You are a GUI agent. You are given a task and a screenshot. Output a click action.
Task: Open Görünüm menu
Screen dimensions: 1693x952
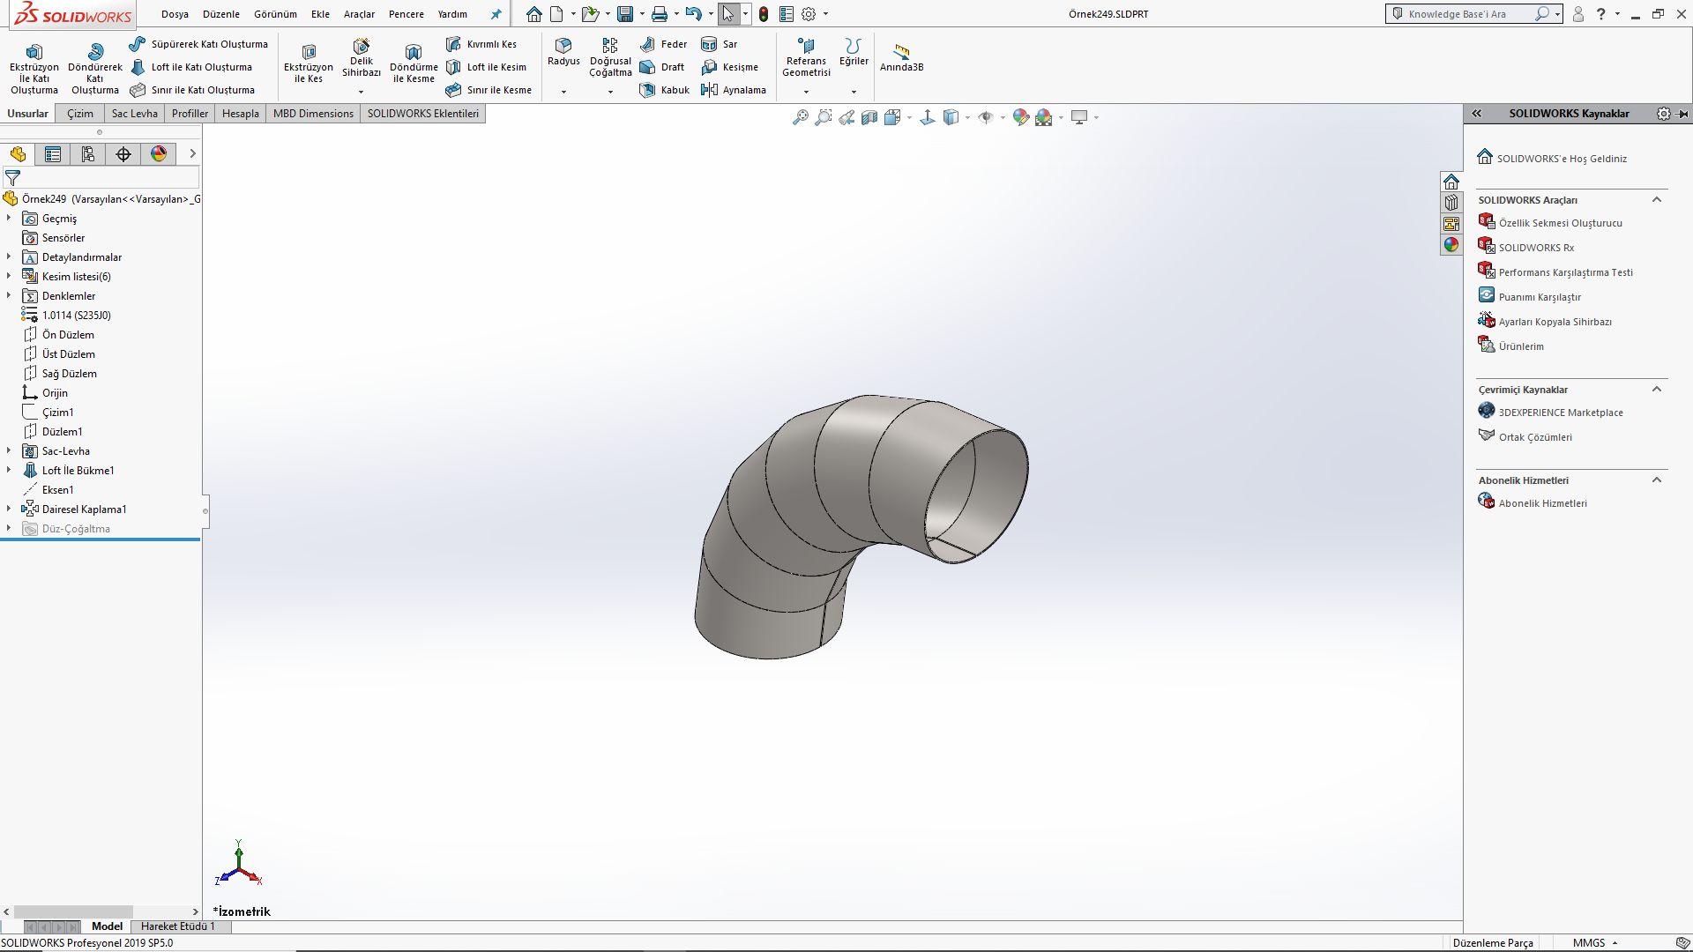[275, 14]
